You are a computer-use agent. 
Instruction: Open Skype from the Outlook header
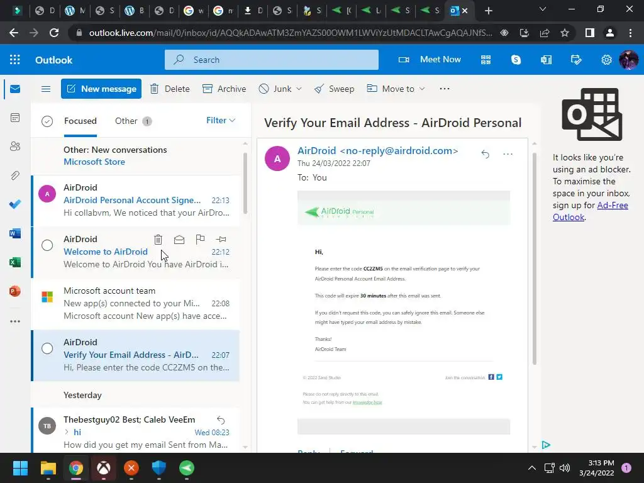pyautogui.click(x=516, y=60)
